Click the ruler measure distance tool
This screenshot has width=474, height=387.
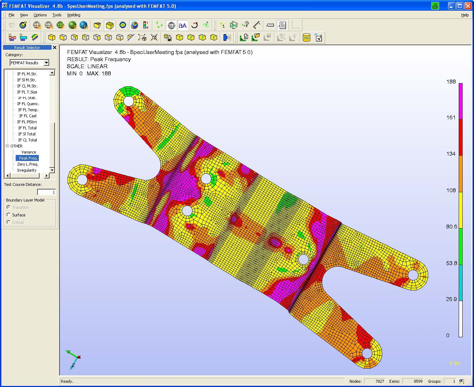257,25
